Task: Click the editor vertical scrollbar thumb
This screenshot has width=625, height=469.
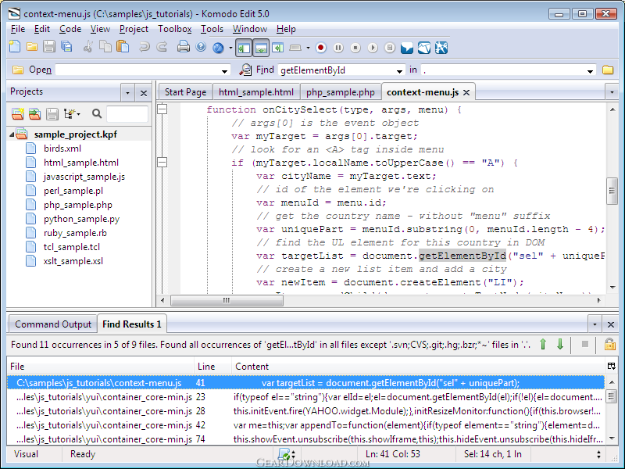Action: click(612, 191)
